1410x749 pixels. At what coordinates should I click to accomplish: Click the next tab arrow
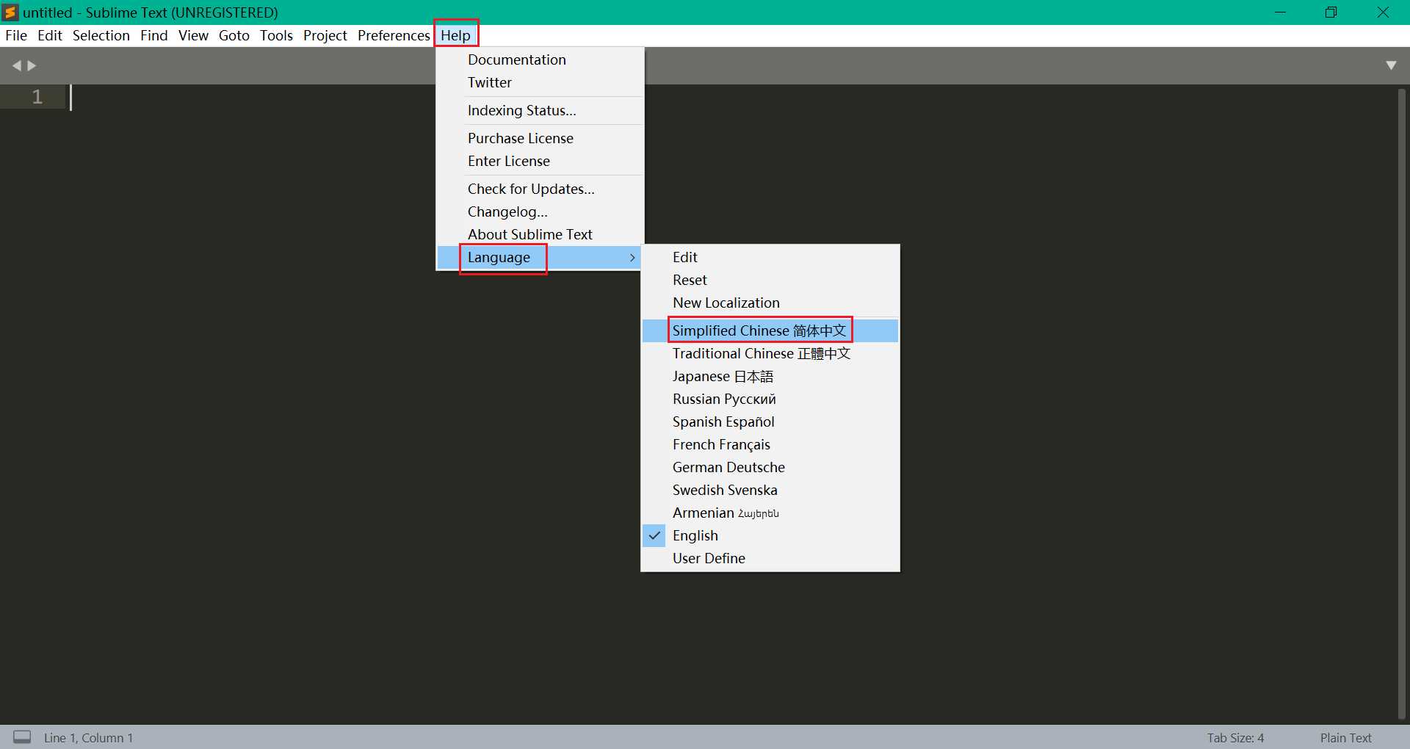32,65
